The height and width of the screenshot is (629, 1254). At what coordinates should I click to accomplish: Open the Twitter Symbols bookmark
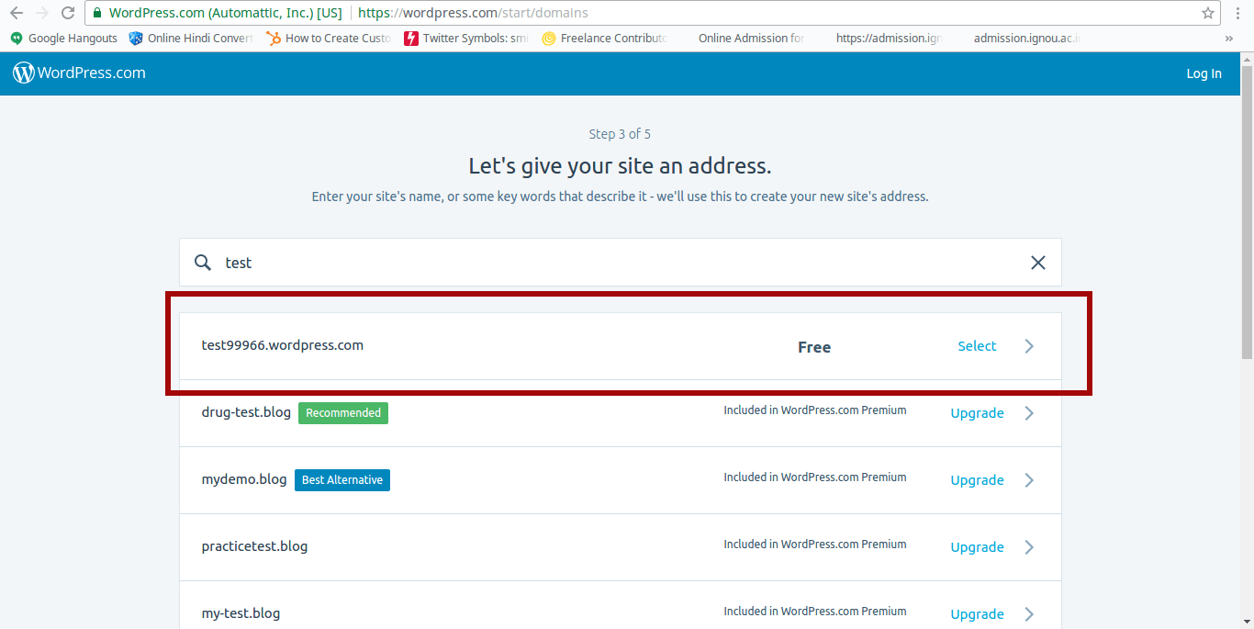466,39
